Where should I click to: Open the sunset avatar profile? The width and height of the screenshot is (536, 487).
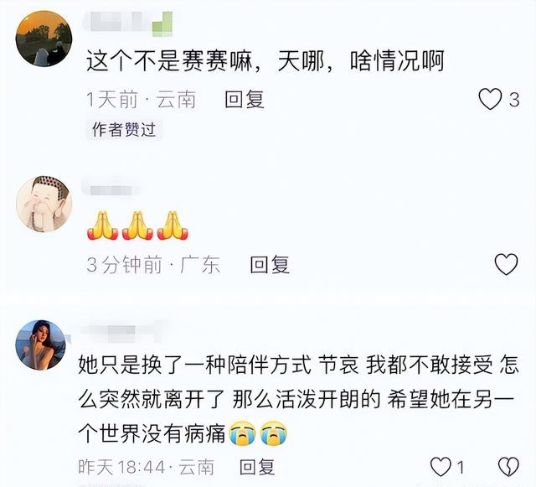tap(44, 38)
